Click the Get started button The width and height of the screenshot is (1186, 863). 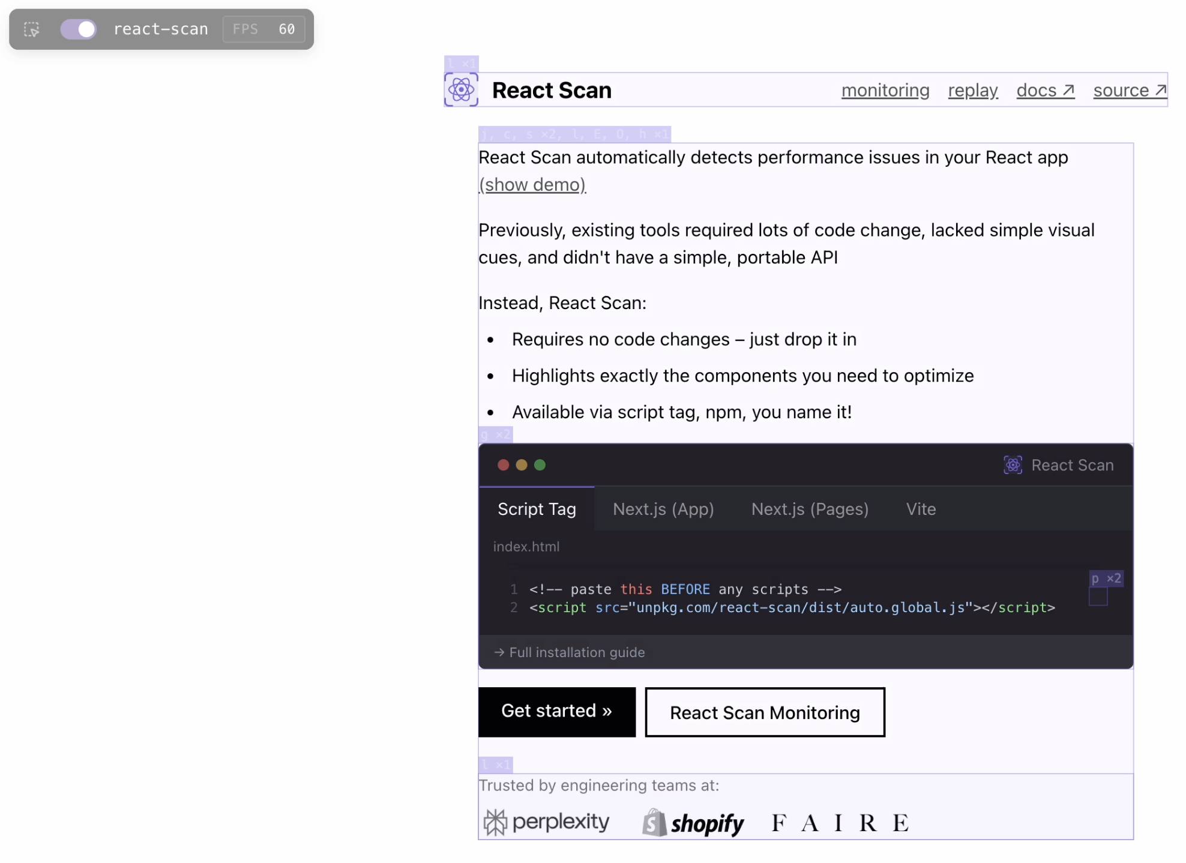pyautogui.click(x=556, y=712)
